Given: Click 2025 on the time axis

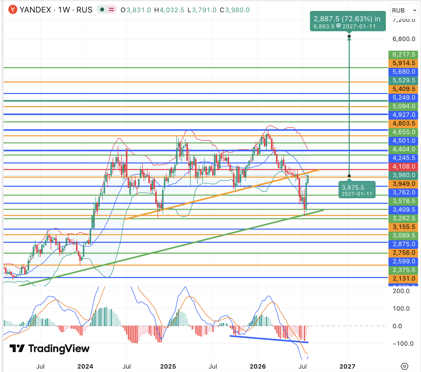Looking at the screenshot, I should click(168, 366).
